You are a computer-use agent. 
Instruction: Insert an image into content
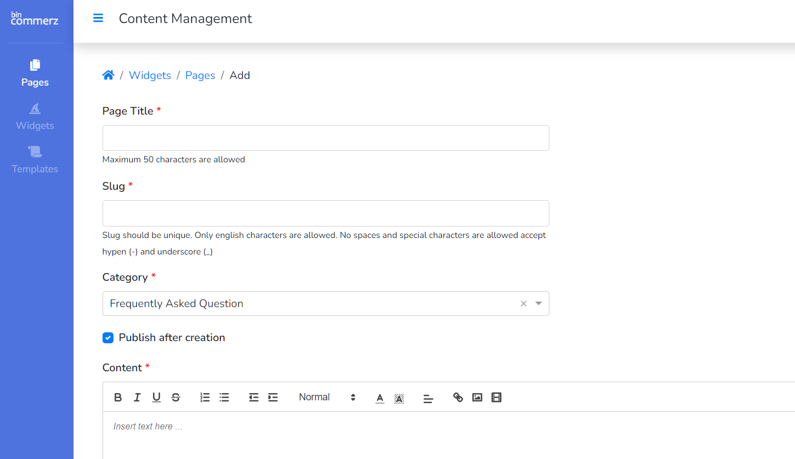pos(477,398)
